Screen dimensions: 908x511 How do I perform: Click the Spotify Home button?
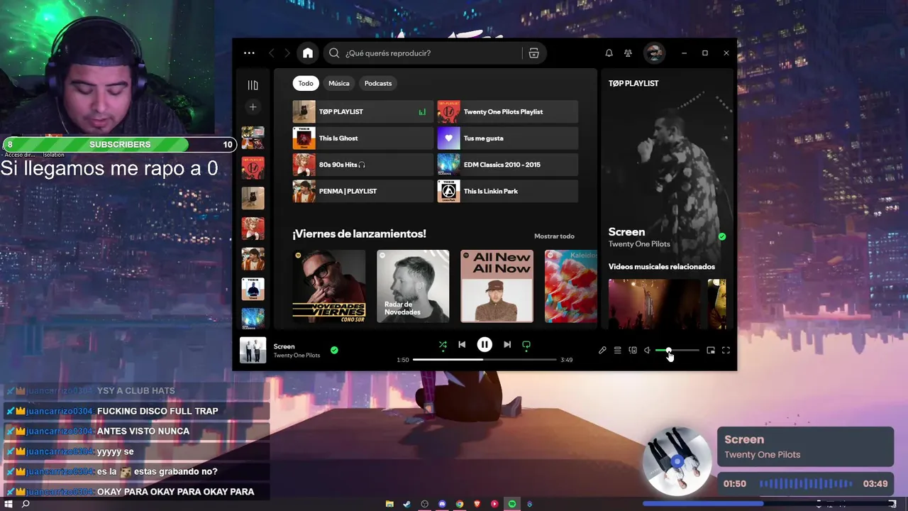click(x=307, y=53)
